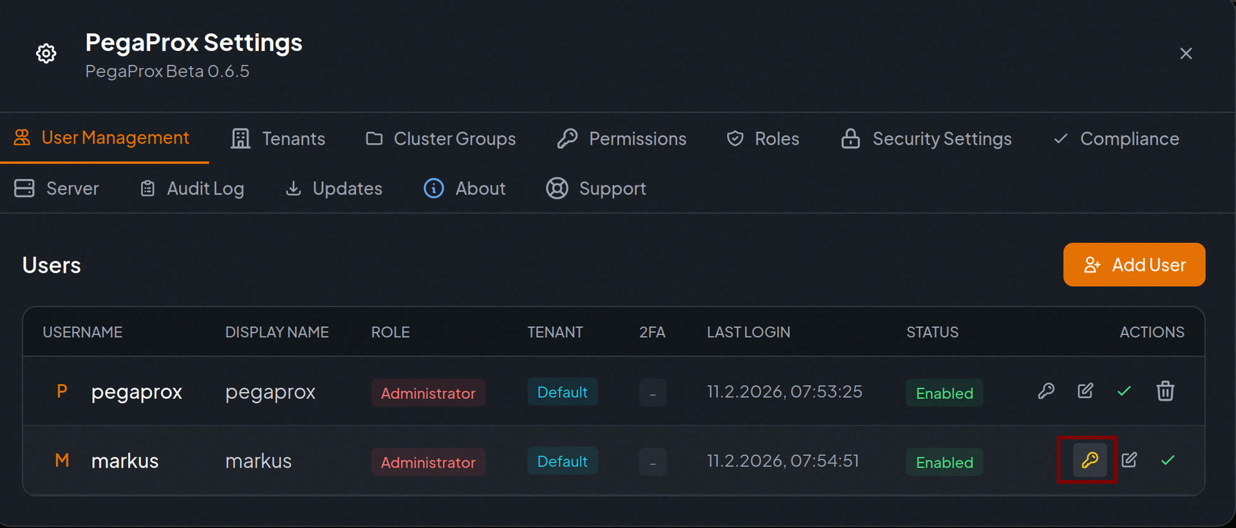View the Compliance tab

click(x=1116, y=139)
